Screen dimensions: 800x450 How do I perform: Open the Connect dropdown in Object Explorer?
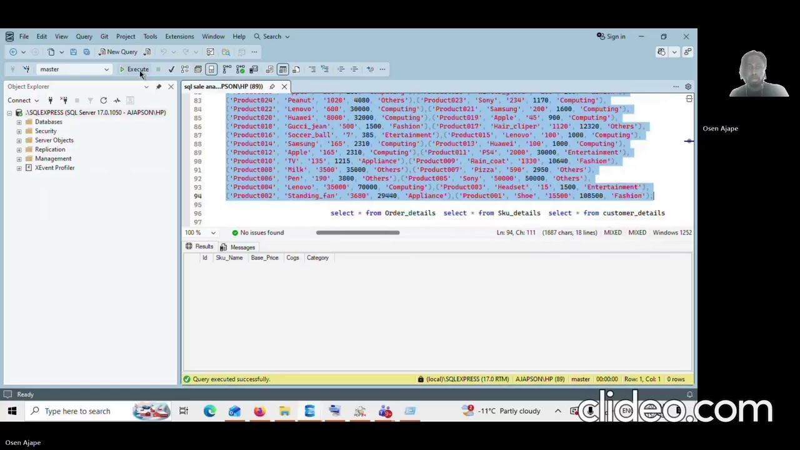point(23,100)
